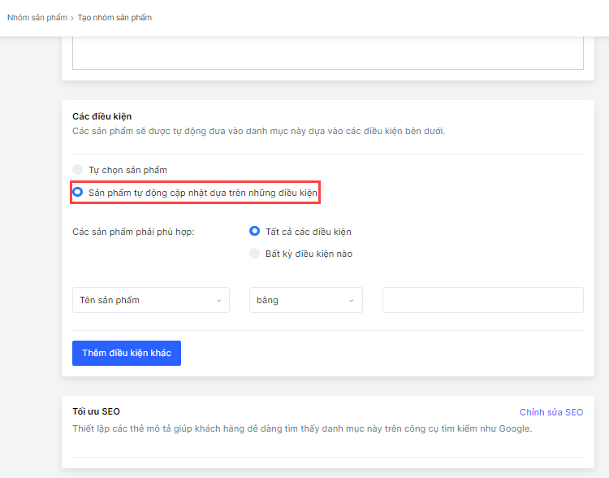Viewport: 609px width, 478px height.
Task: Open the "Tên sản phẩm" condition field dropdown
Action: 150,300
